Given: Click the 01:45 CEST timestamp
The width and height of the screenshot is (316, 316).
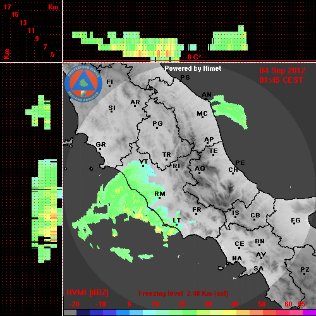Looking at the screenshot, I should [281, 80].
